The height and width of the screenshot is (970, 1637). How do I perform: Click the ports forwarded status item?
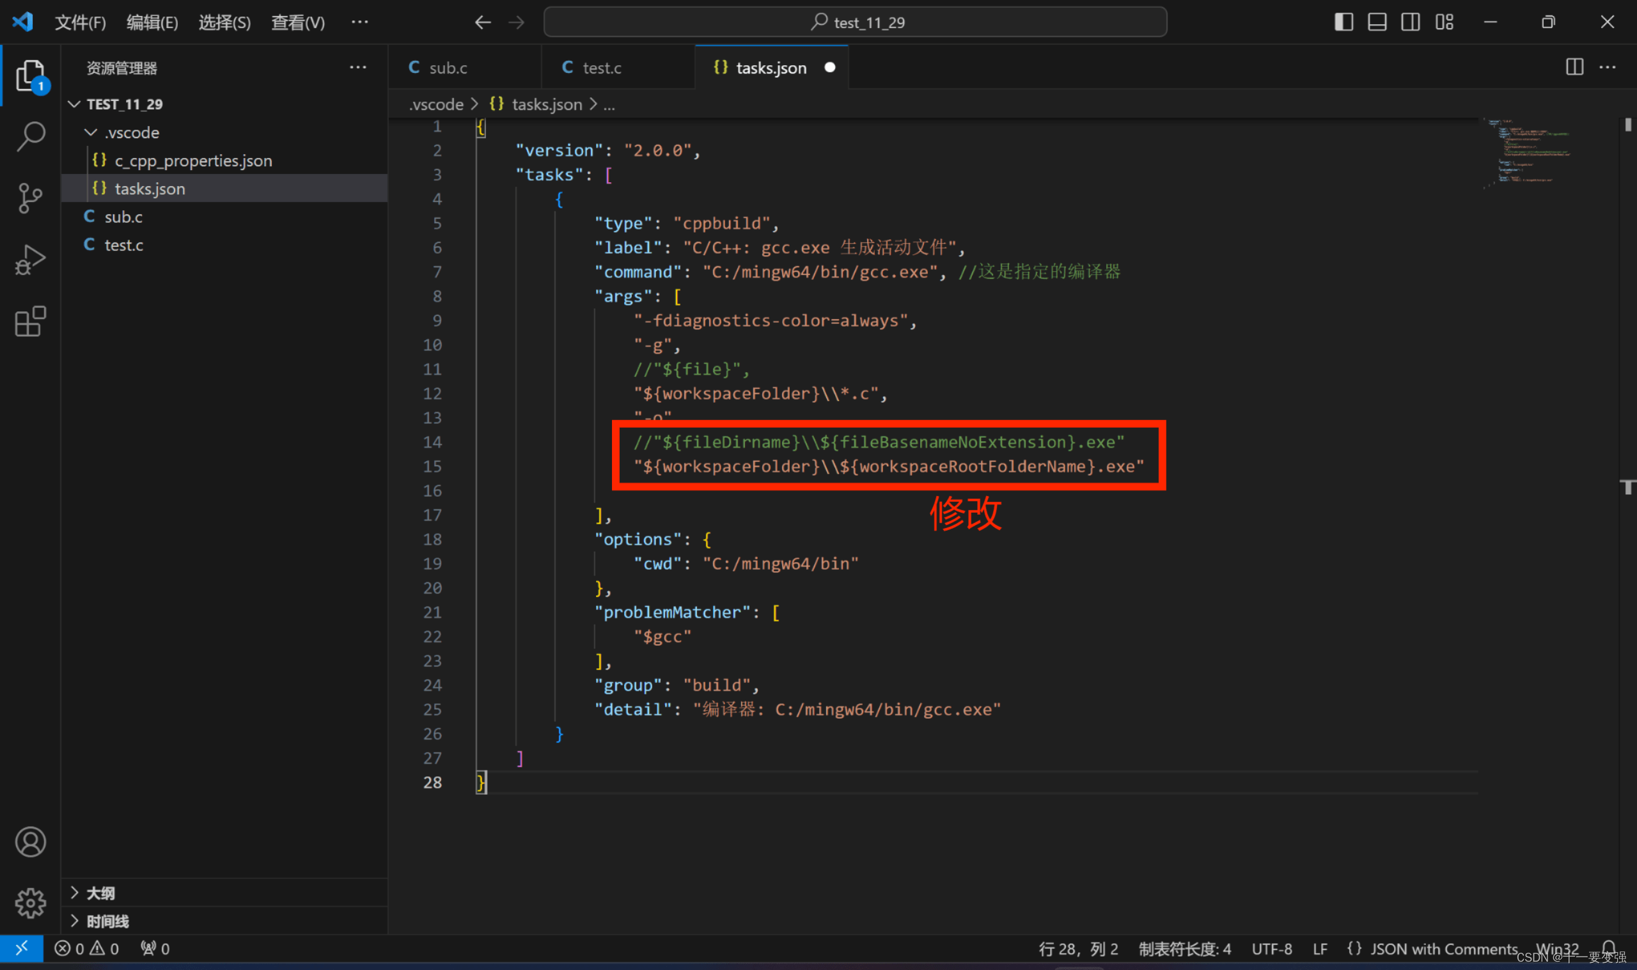tap(155, 948)
